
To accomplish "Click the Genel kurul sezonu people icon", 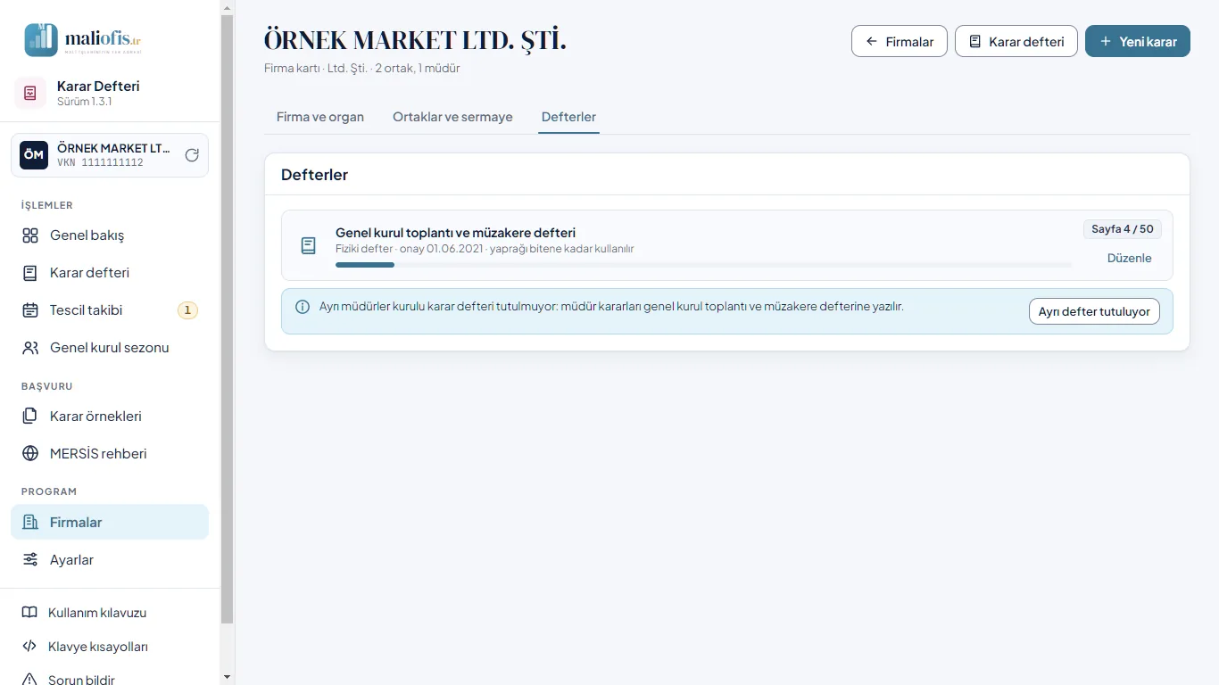I will click(x=30, y=348).
